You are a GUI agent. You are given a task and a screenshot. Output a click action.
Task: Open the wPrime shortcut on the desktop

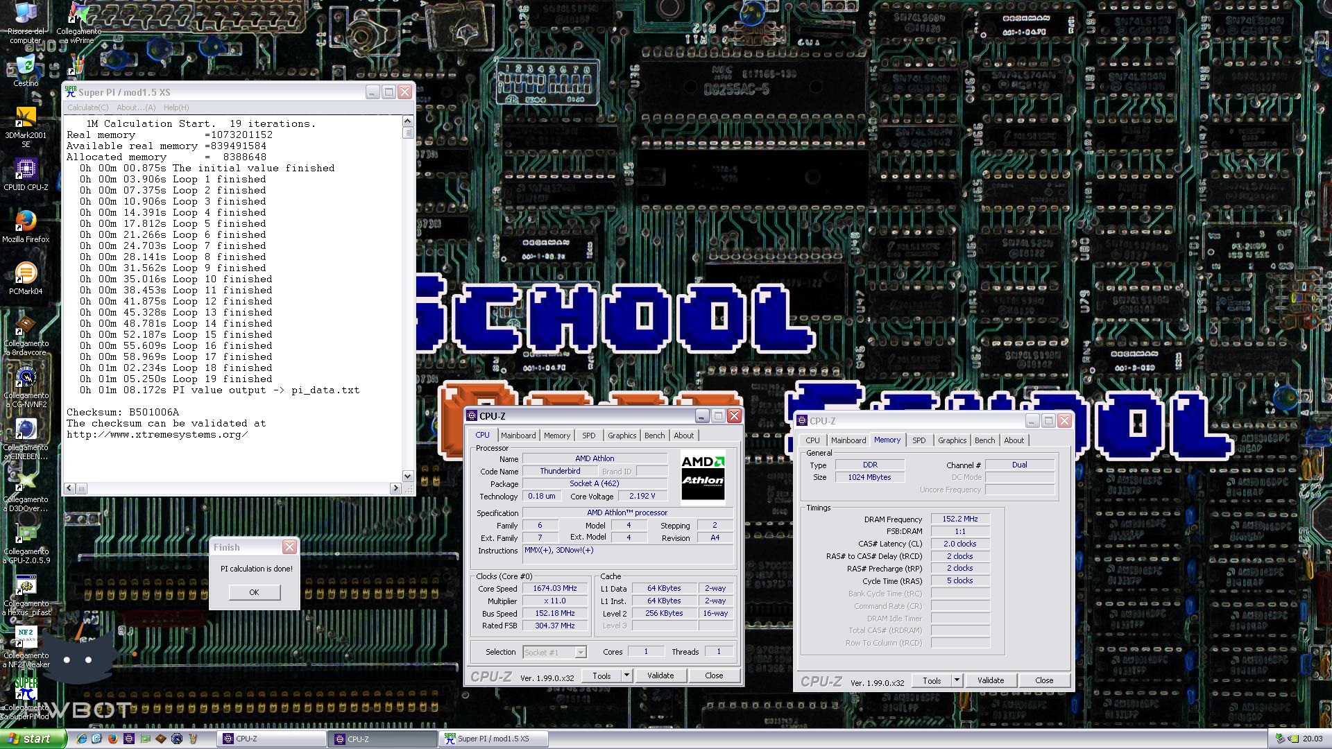(x=78, y=22)
